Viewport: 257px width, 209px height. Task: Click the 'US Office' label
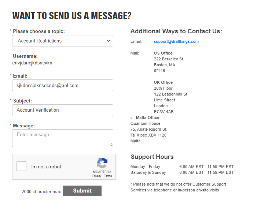point(163,53)
